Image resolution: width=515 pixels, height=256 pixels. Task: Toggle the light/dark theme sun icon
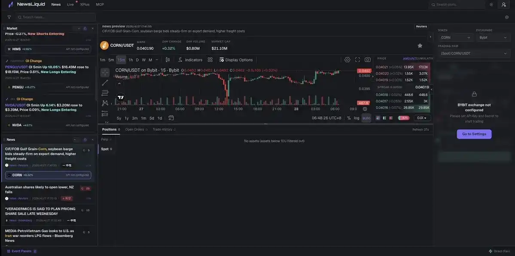[491, 5]
